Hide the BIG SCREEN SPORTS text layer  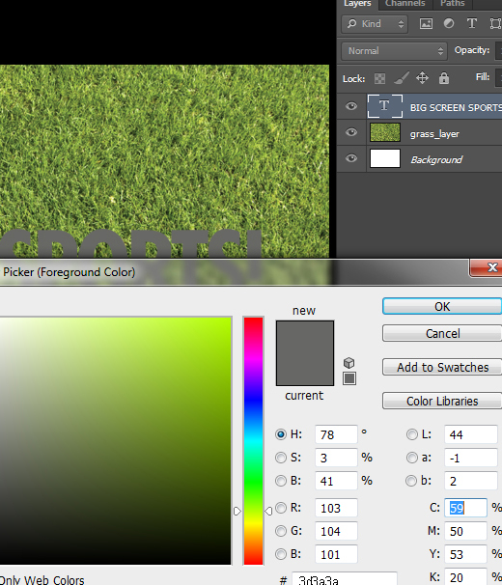pos(350,106)
